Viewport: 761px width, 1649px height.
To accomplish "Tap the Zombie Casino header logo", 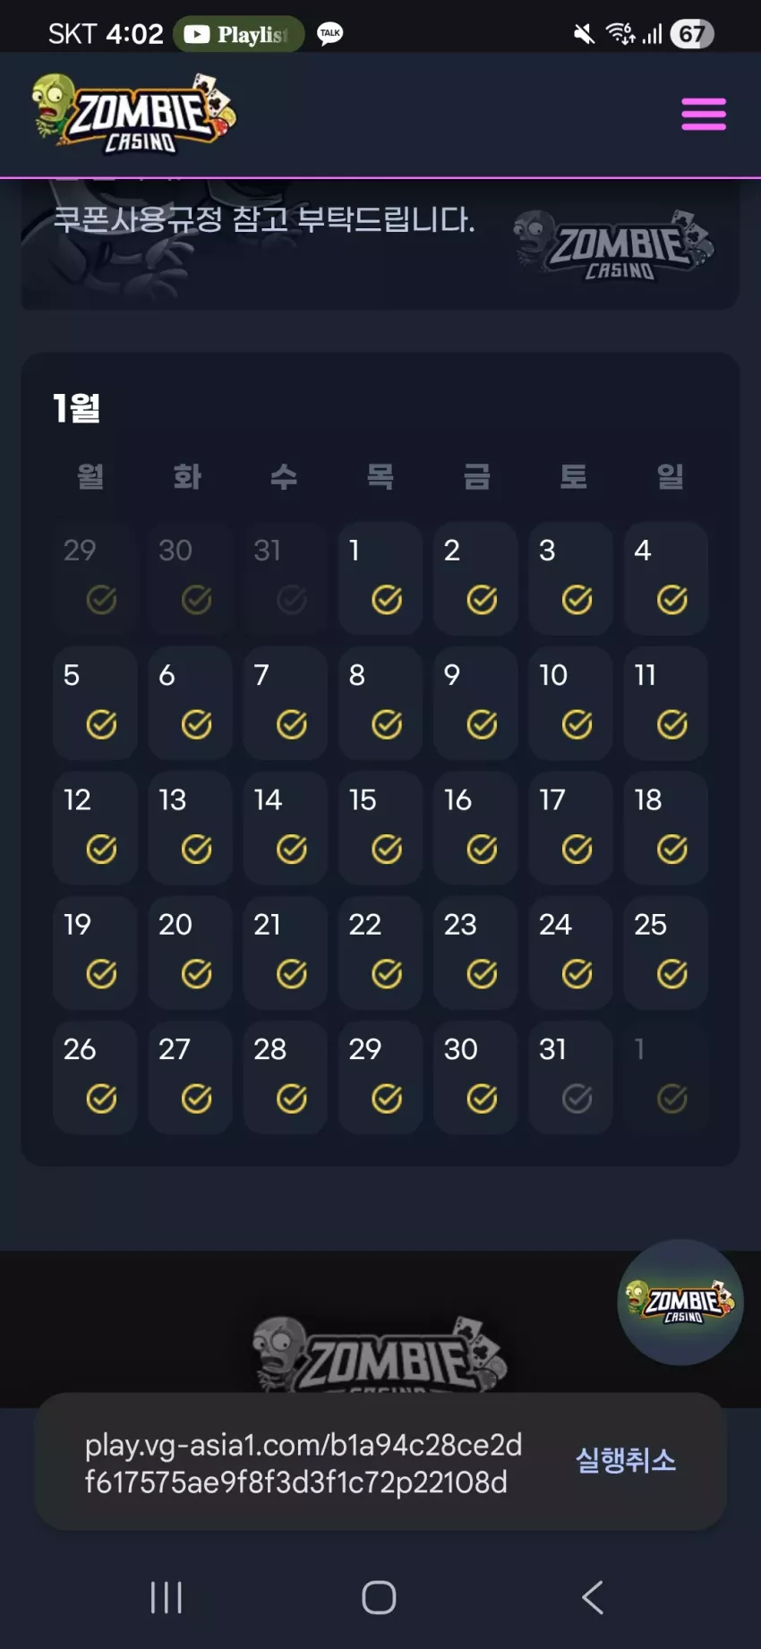I will [x=134, y=114].
